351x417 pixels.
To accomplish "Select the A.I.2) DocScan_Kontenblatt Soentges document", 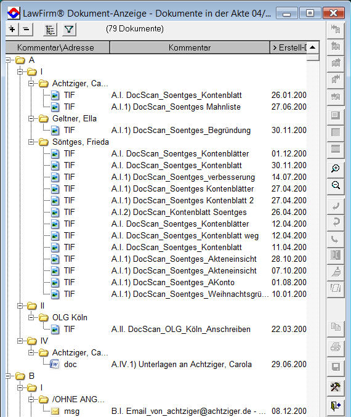I will (179, 213).
